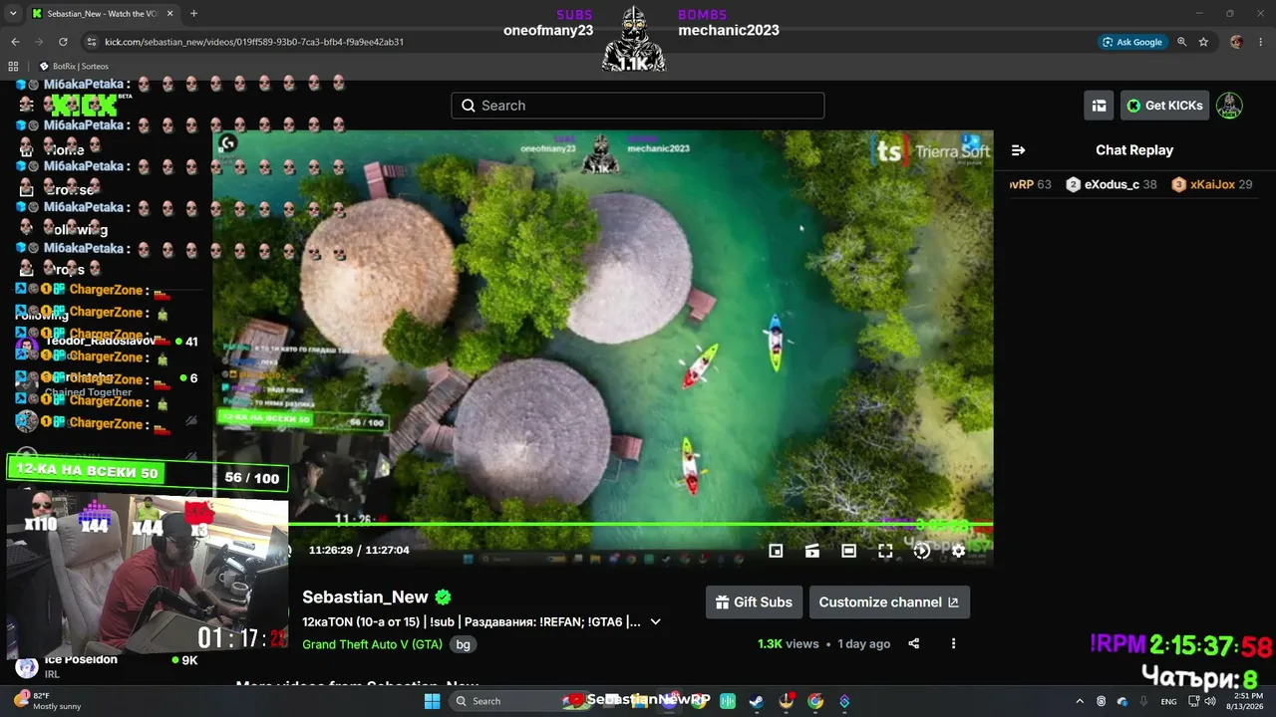Open video player settings gear
Viewport: 1276px width, 717px height.
[x=958, y=551]
